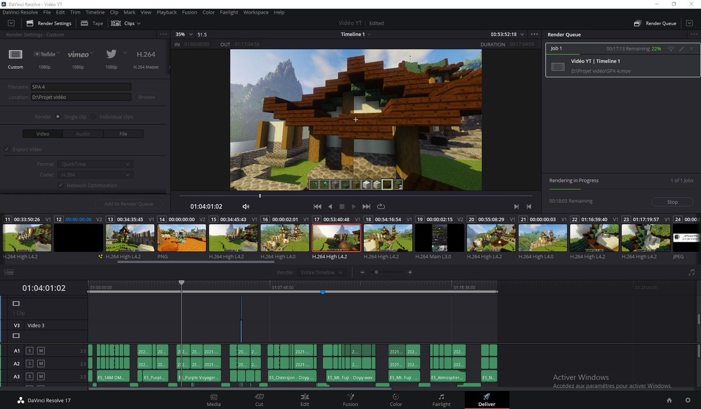Viewport: 701px width, 409px height.
Task: Toggle the Export Video checkbox
Action: (7, 149)
